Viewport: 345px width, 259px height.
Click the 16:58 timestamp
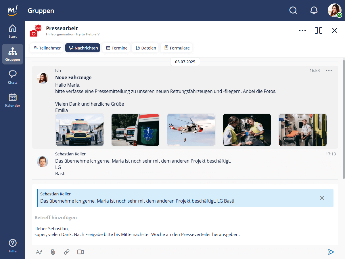coord(315,71)
